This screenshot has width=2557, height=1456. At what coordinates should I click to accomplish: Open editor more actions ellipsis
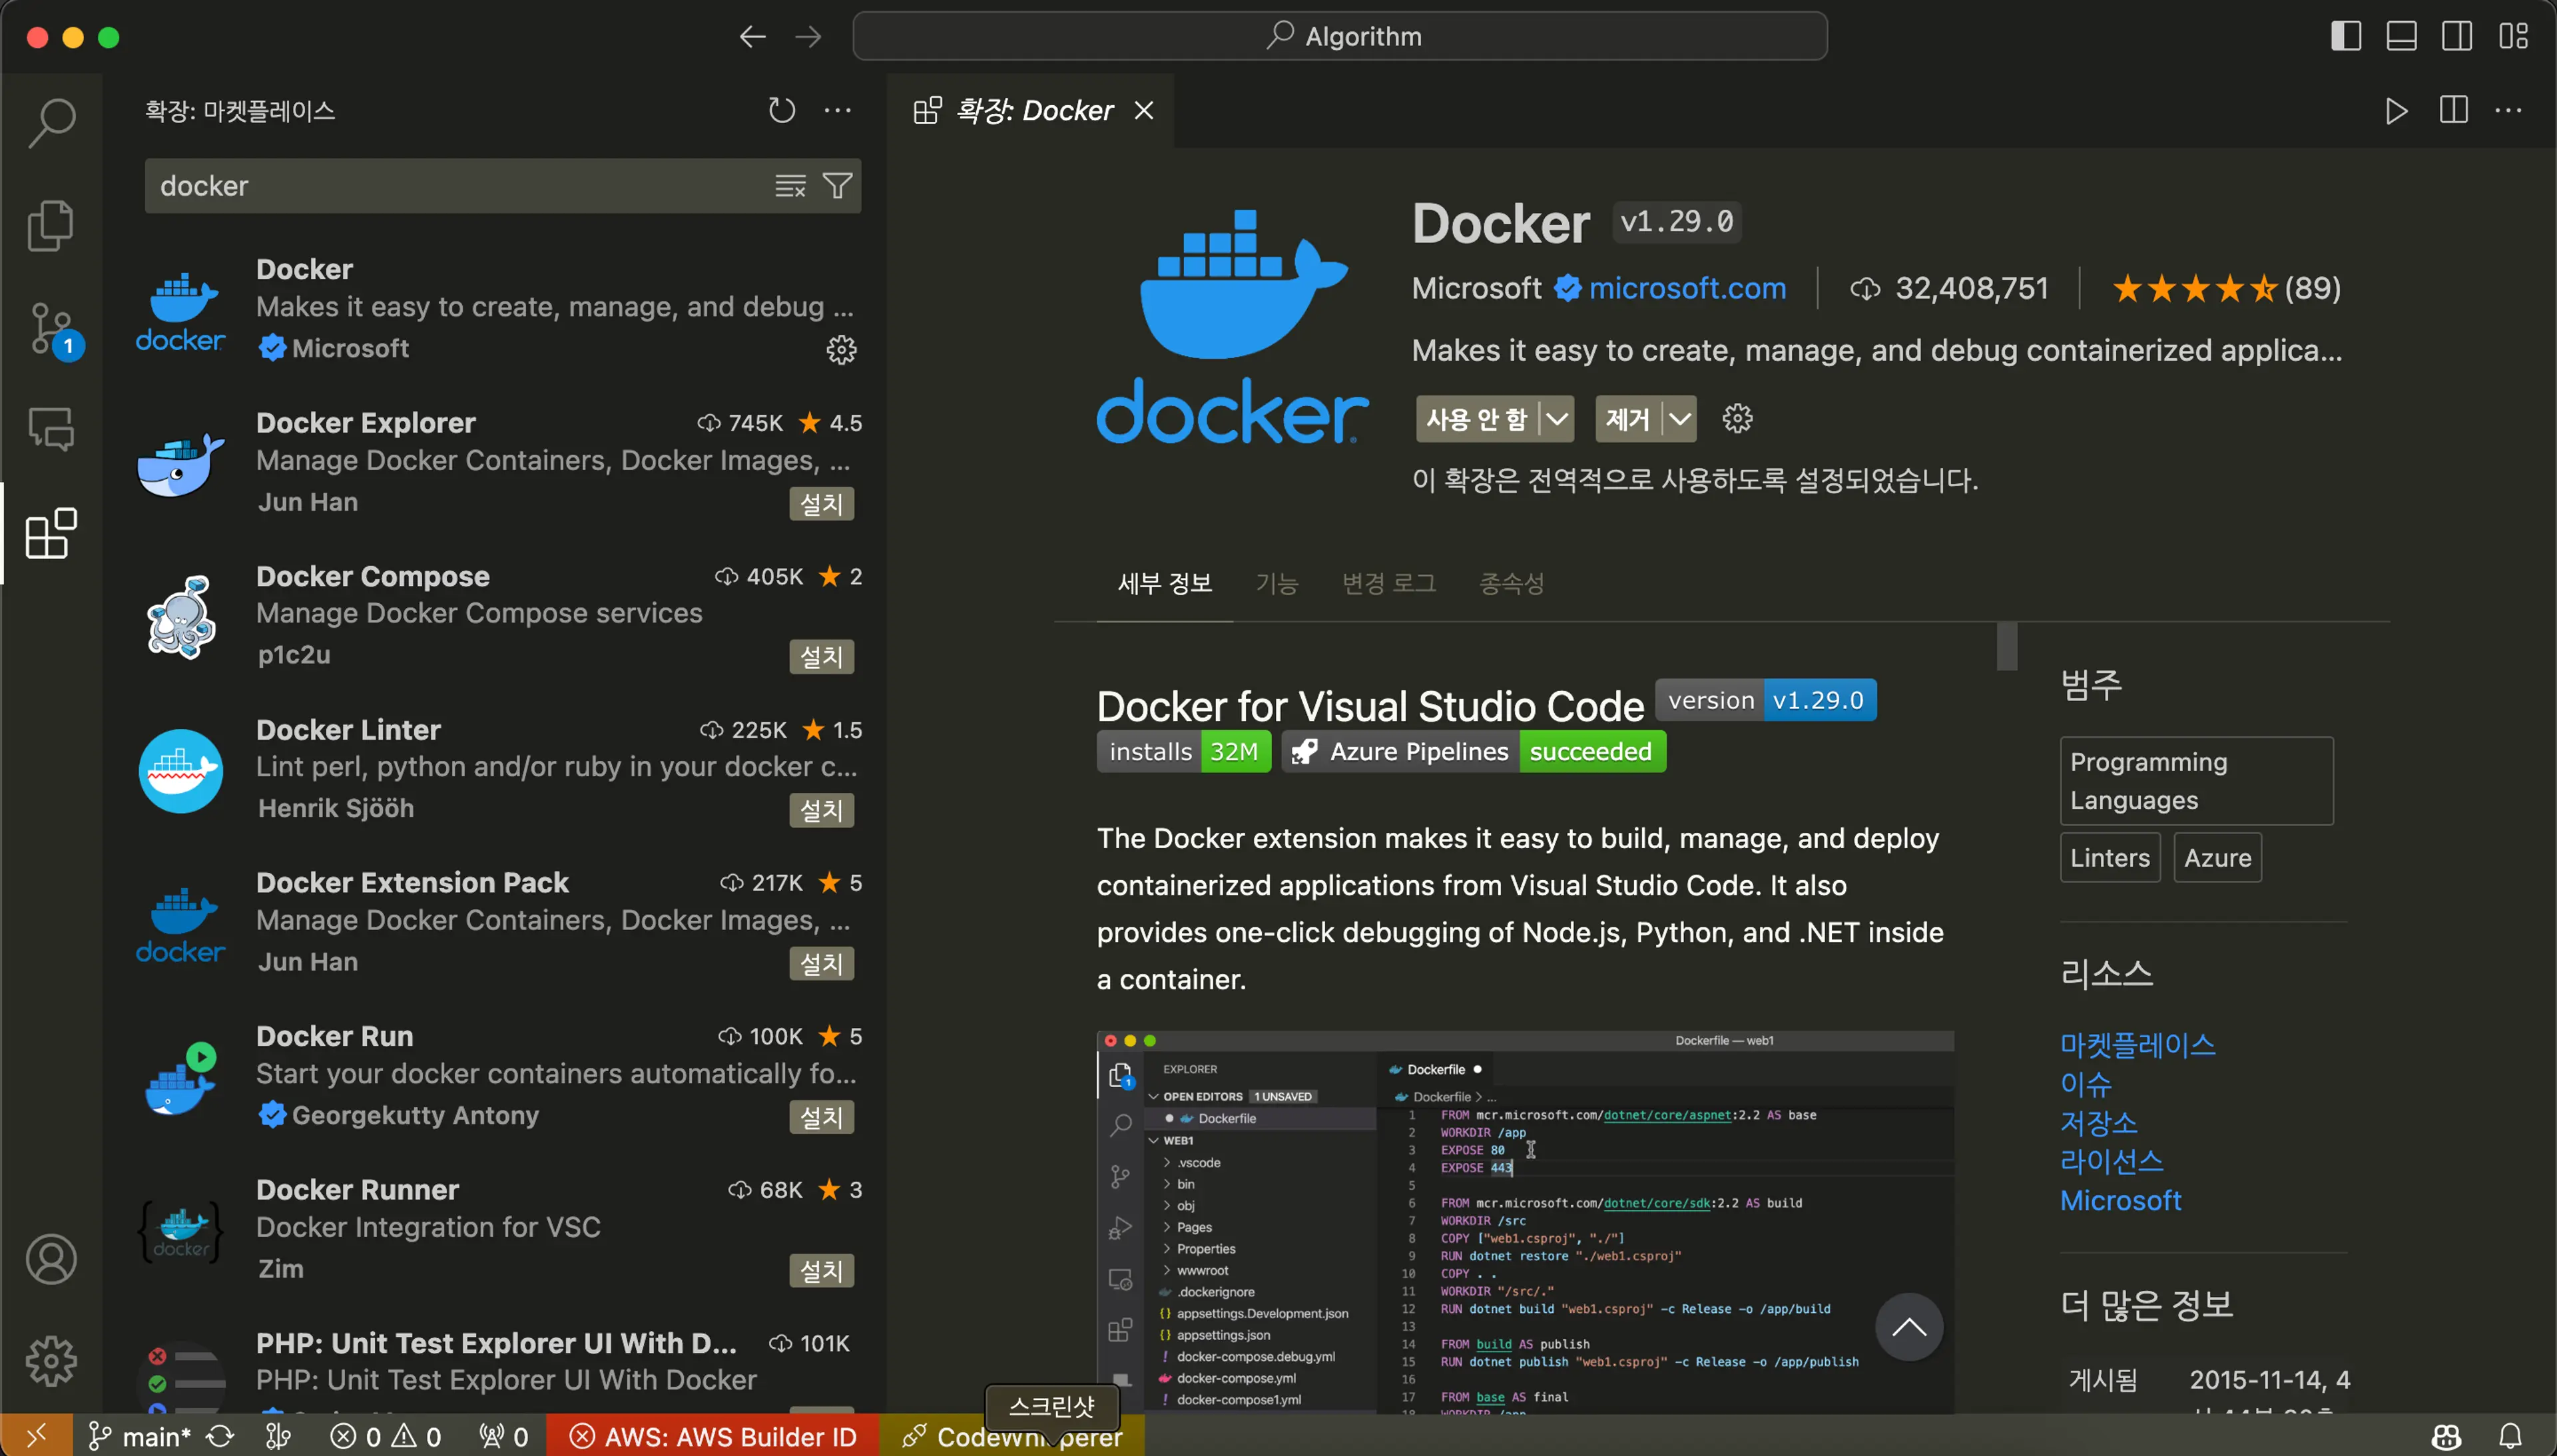[2508, 110]
